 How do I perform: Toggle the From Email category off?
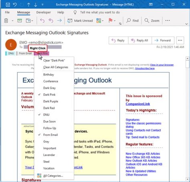click(50, 135)
